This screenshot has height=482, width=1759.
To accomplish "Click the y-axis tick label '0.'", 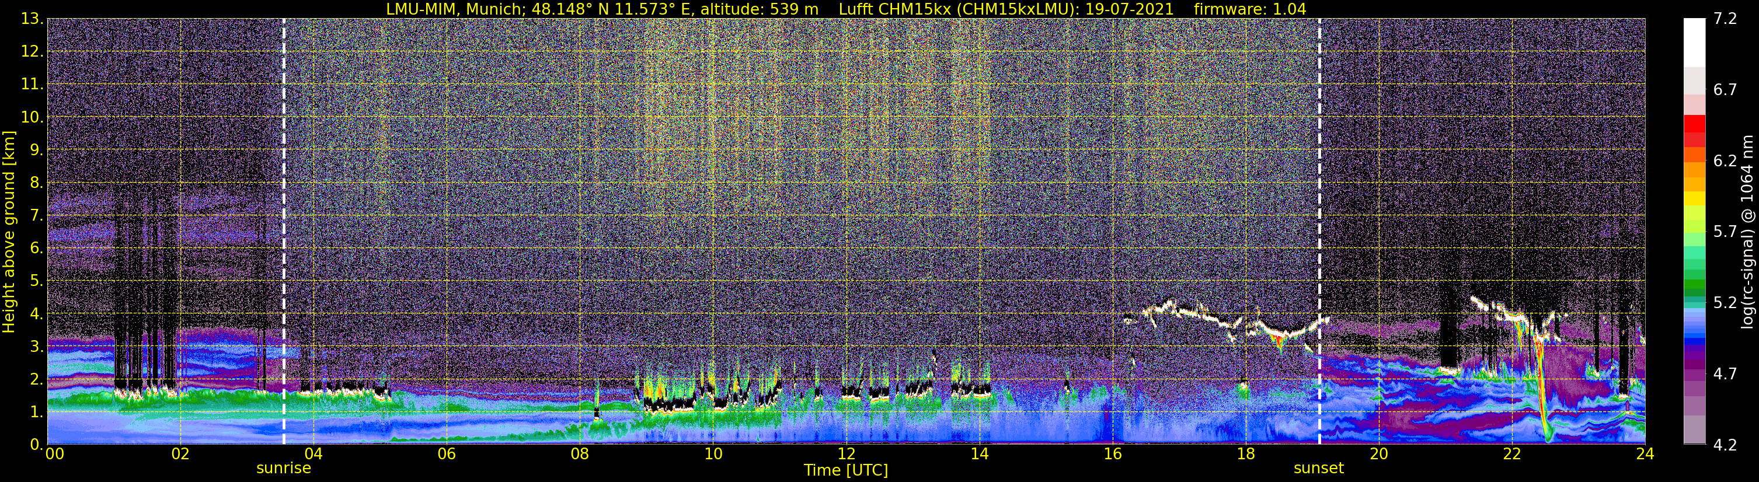I will click(x=36, y=445).
